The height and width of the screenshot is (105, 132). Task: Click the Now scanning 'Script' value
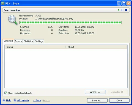[38, 16]
